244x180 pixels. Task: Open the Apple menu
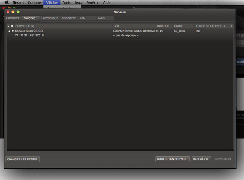pos(7,2)
